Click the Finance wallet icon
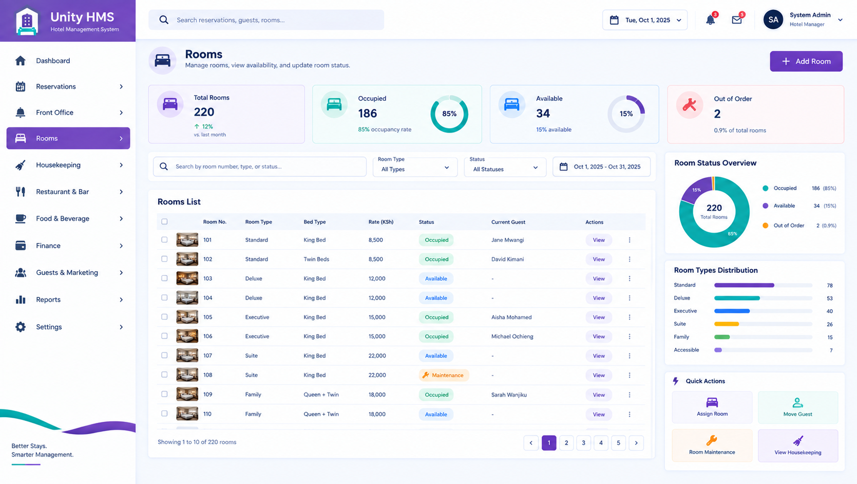Screen dimensions: 857x484 [21, 246]
